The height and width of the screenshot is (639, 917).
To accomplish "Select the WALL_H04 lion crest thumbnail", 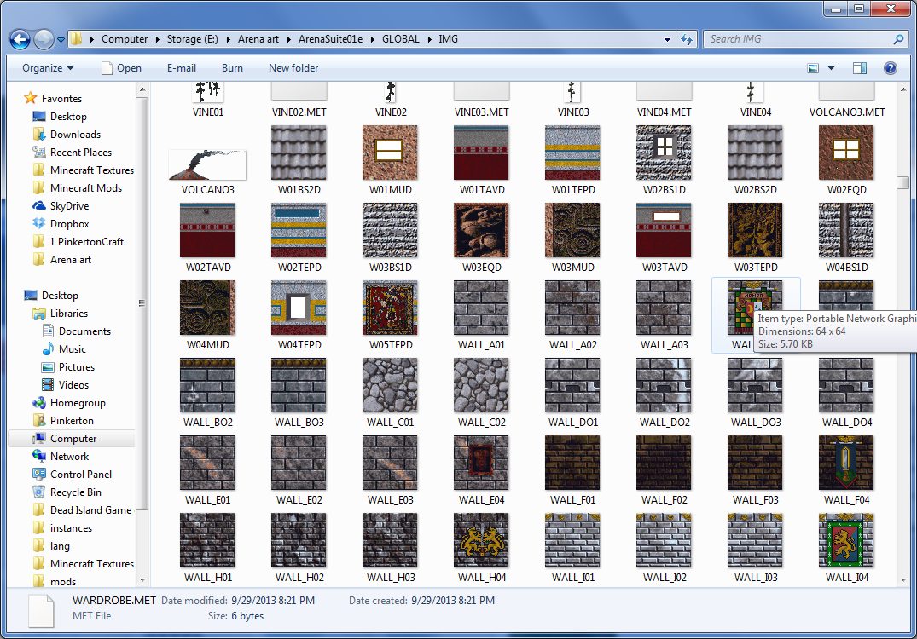I will 482,541.
